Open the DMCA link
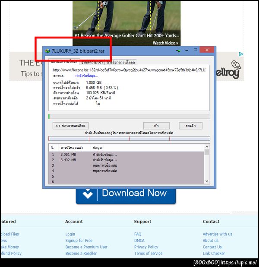 (x=139, y=241)
